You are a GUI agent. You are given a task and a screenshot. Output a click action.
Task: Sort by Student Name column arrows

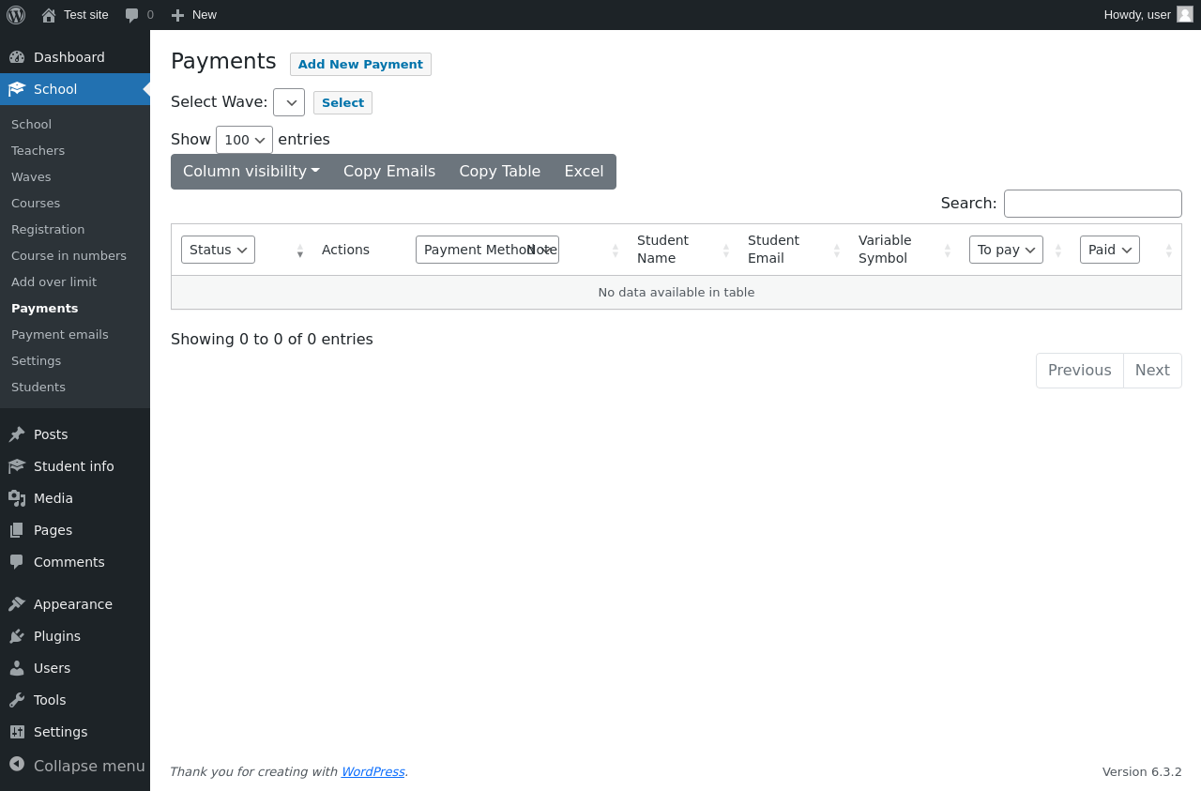pos(726,251)
